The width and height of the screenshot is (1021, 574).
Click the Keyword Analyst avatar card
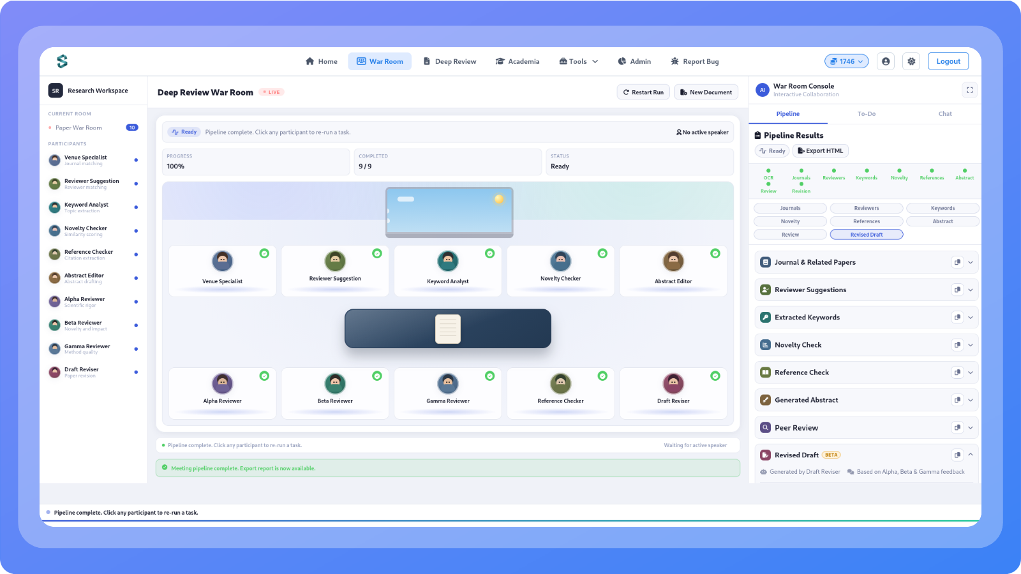point(448,271)
